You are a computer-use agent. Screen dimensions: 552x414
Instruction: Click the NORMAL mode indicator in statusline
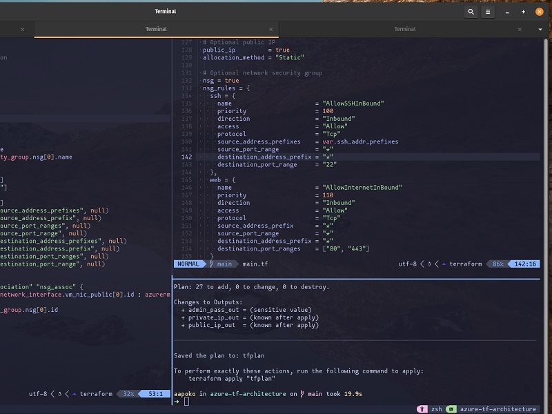coord(188,264)
